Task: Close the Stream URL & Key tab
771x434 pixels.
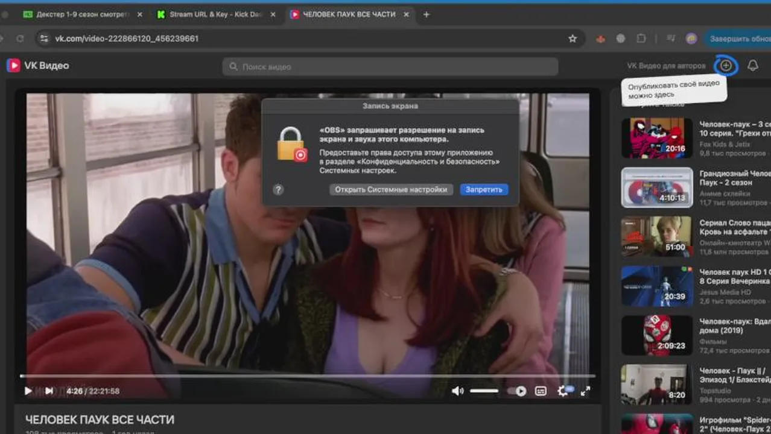Action: tap(273, 14)
